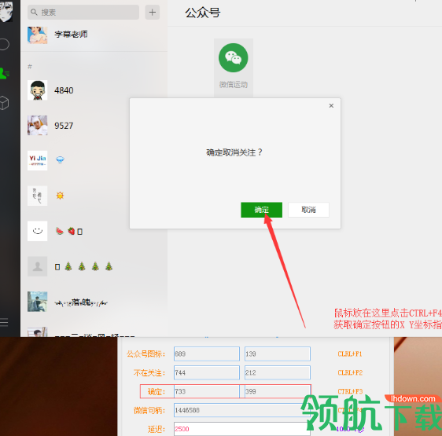Edit the 确定 X value 733

coord(207,391)
